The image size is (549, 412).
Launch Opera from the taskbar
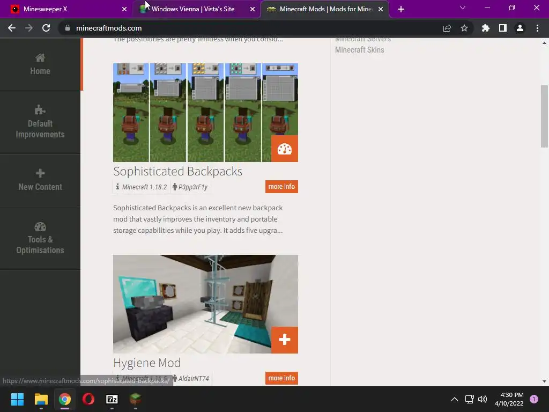88,399
